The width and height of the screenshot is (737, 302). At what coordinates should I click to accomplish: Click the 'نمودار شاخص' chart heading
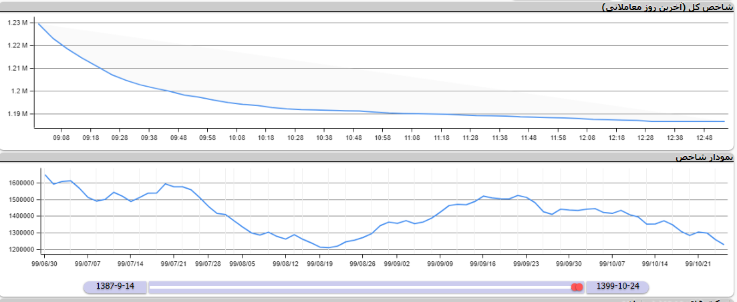[x=704, y=157]
